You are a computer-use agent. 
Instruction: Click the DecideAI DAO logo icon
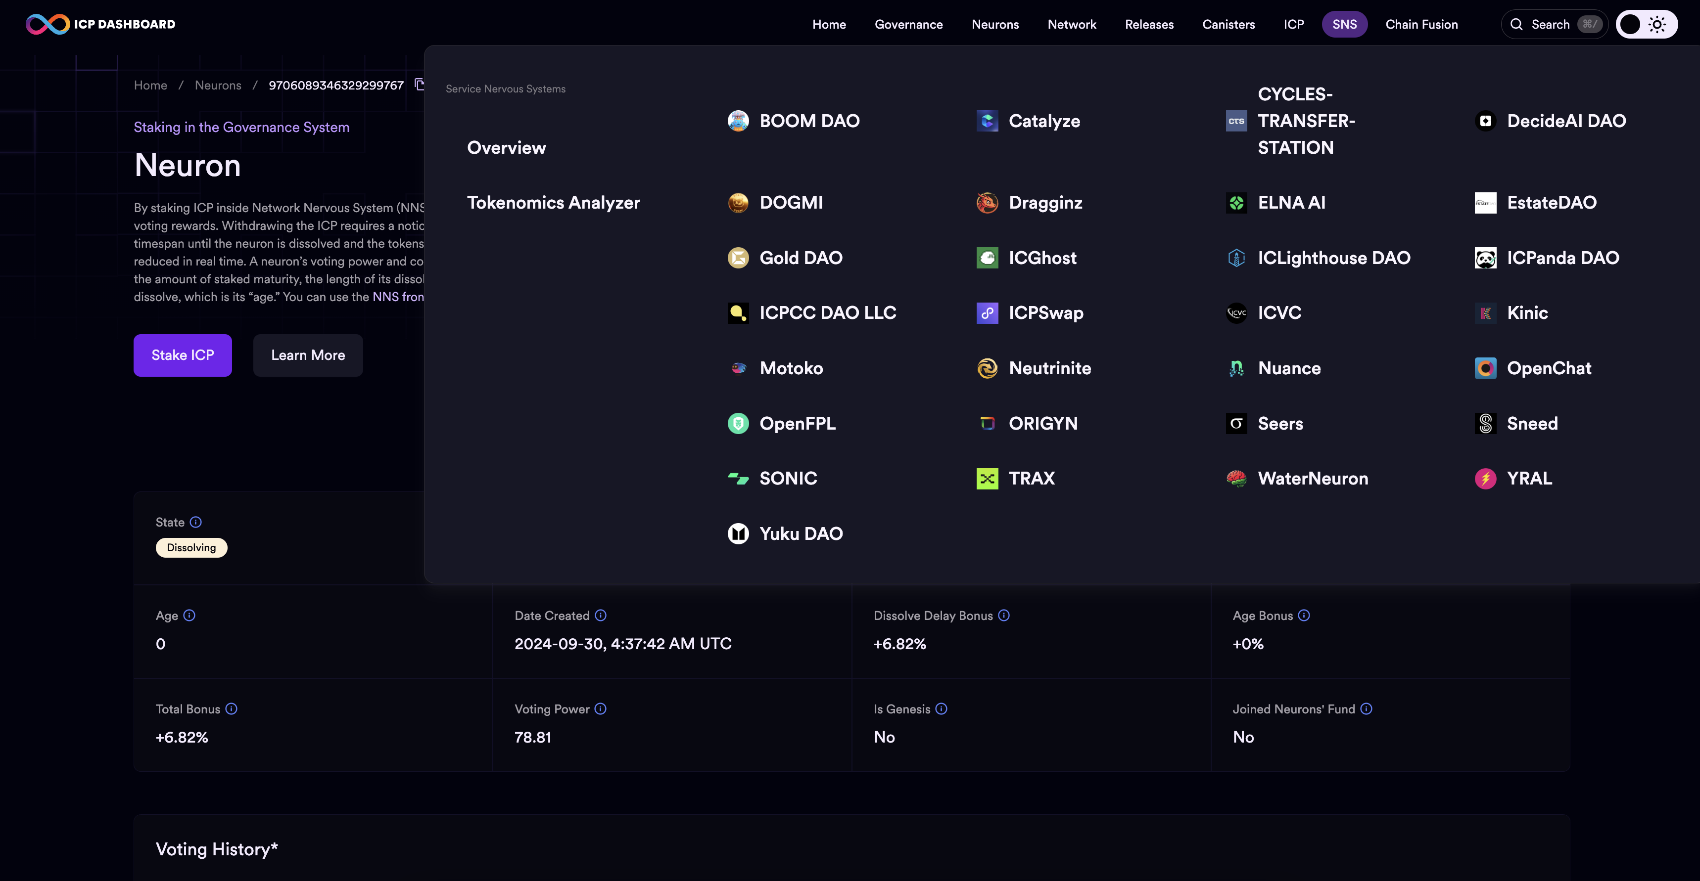(1485, 121)
